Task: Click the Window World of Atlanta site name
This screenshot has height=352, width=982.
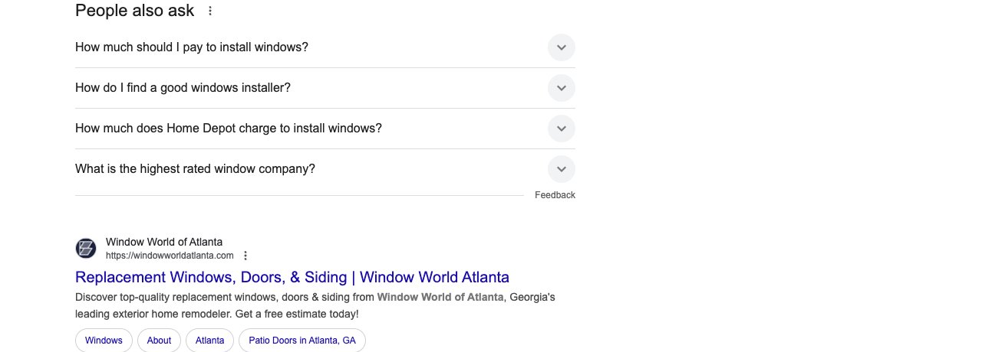Action: [164, 242]
